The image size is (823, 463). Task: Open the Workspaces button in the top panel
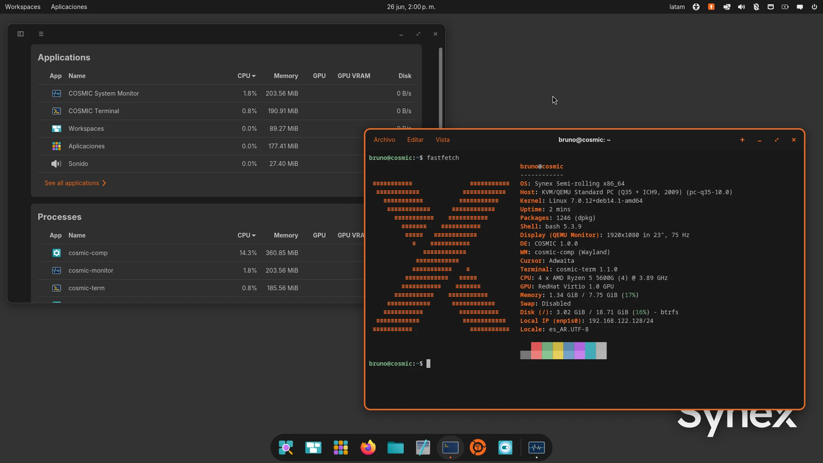point(23,7)
